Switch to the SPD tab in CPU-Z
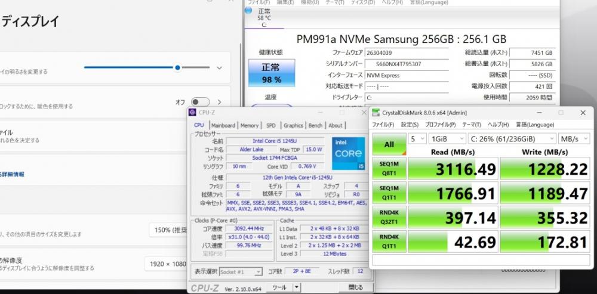This screenshot has height=294, width=597. pyautogui.click(x=271, y=125)
